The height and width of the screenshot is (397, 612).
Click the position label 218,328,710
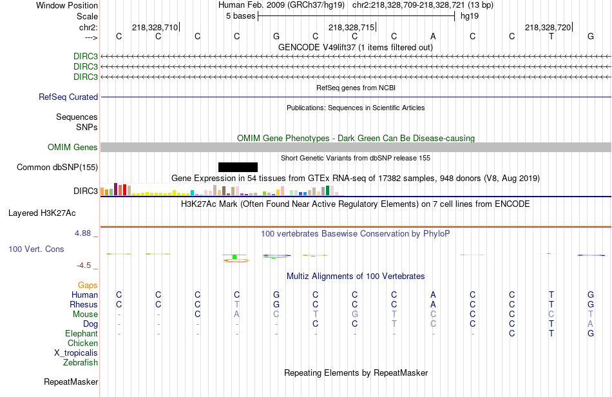155,27
